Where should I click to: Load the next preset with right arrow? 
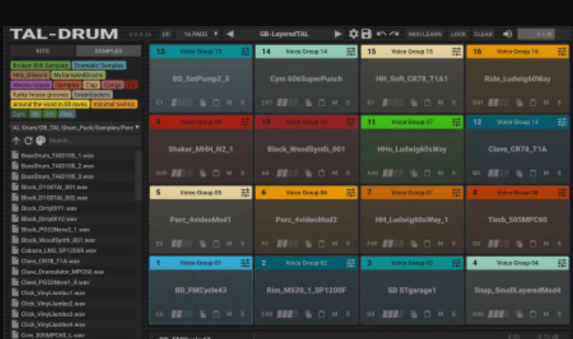pyautogui.click(x=338, y=34)
